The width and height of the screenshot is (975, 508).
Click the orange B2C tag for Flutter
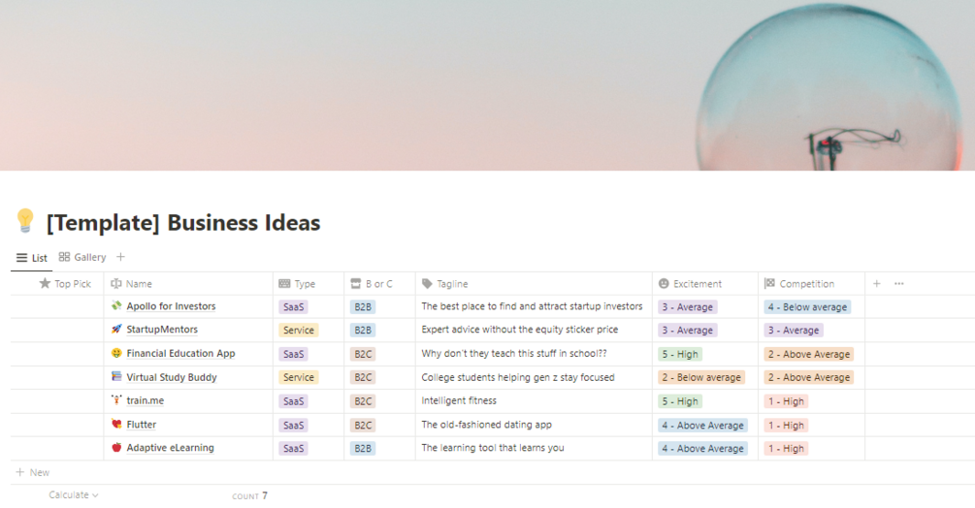pos(363,426)
